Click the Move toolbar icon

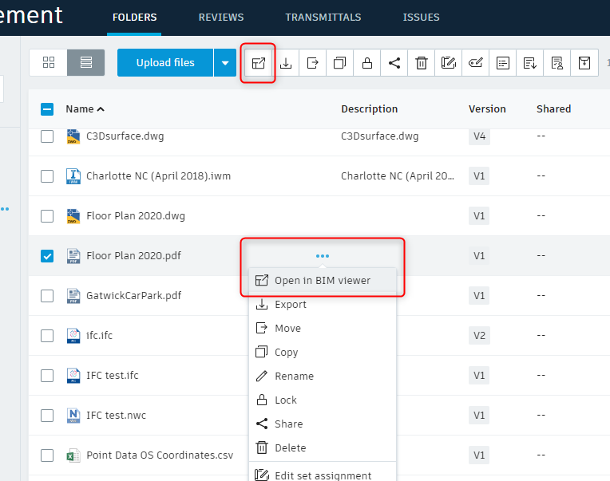tap(313, 63)
